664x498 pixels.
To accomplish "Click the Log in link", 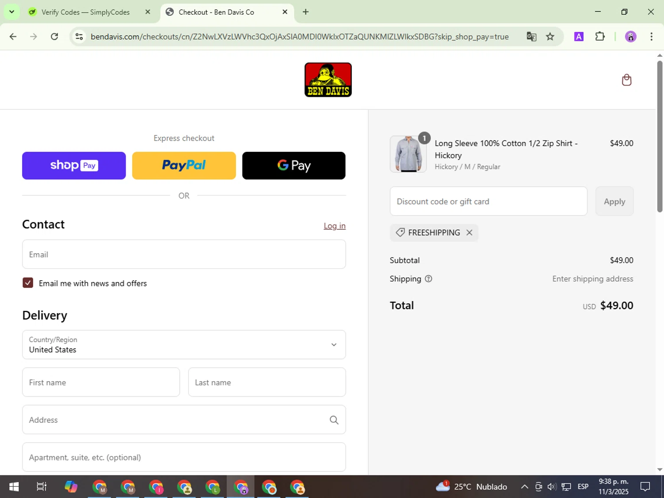I will click(335, 226).
